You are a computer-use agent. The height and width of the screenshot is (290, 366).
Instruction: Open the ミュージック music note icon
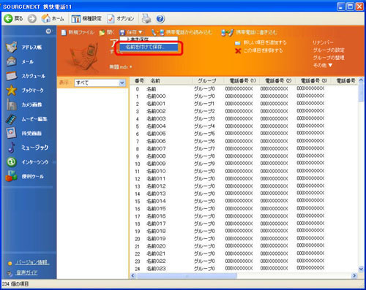[11, 148]
